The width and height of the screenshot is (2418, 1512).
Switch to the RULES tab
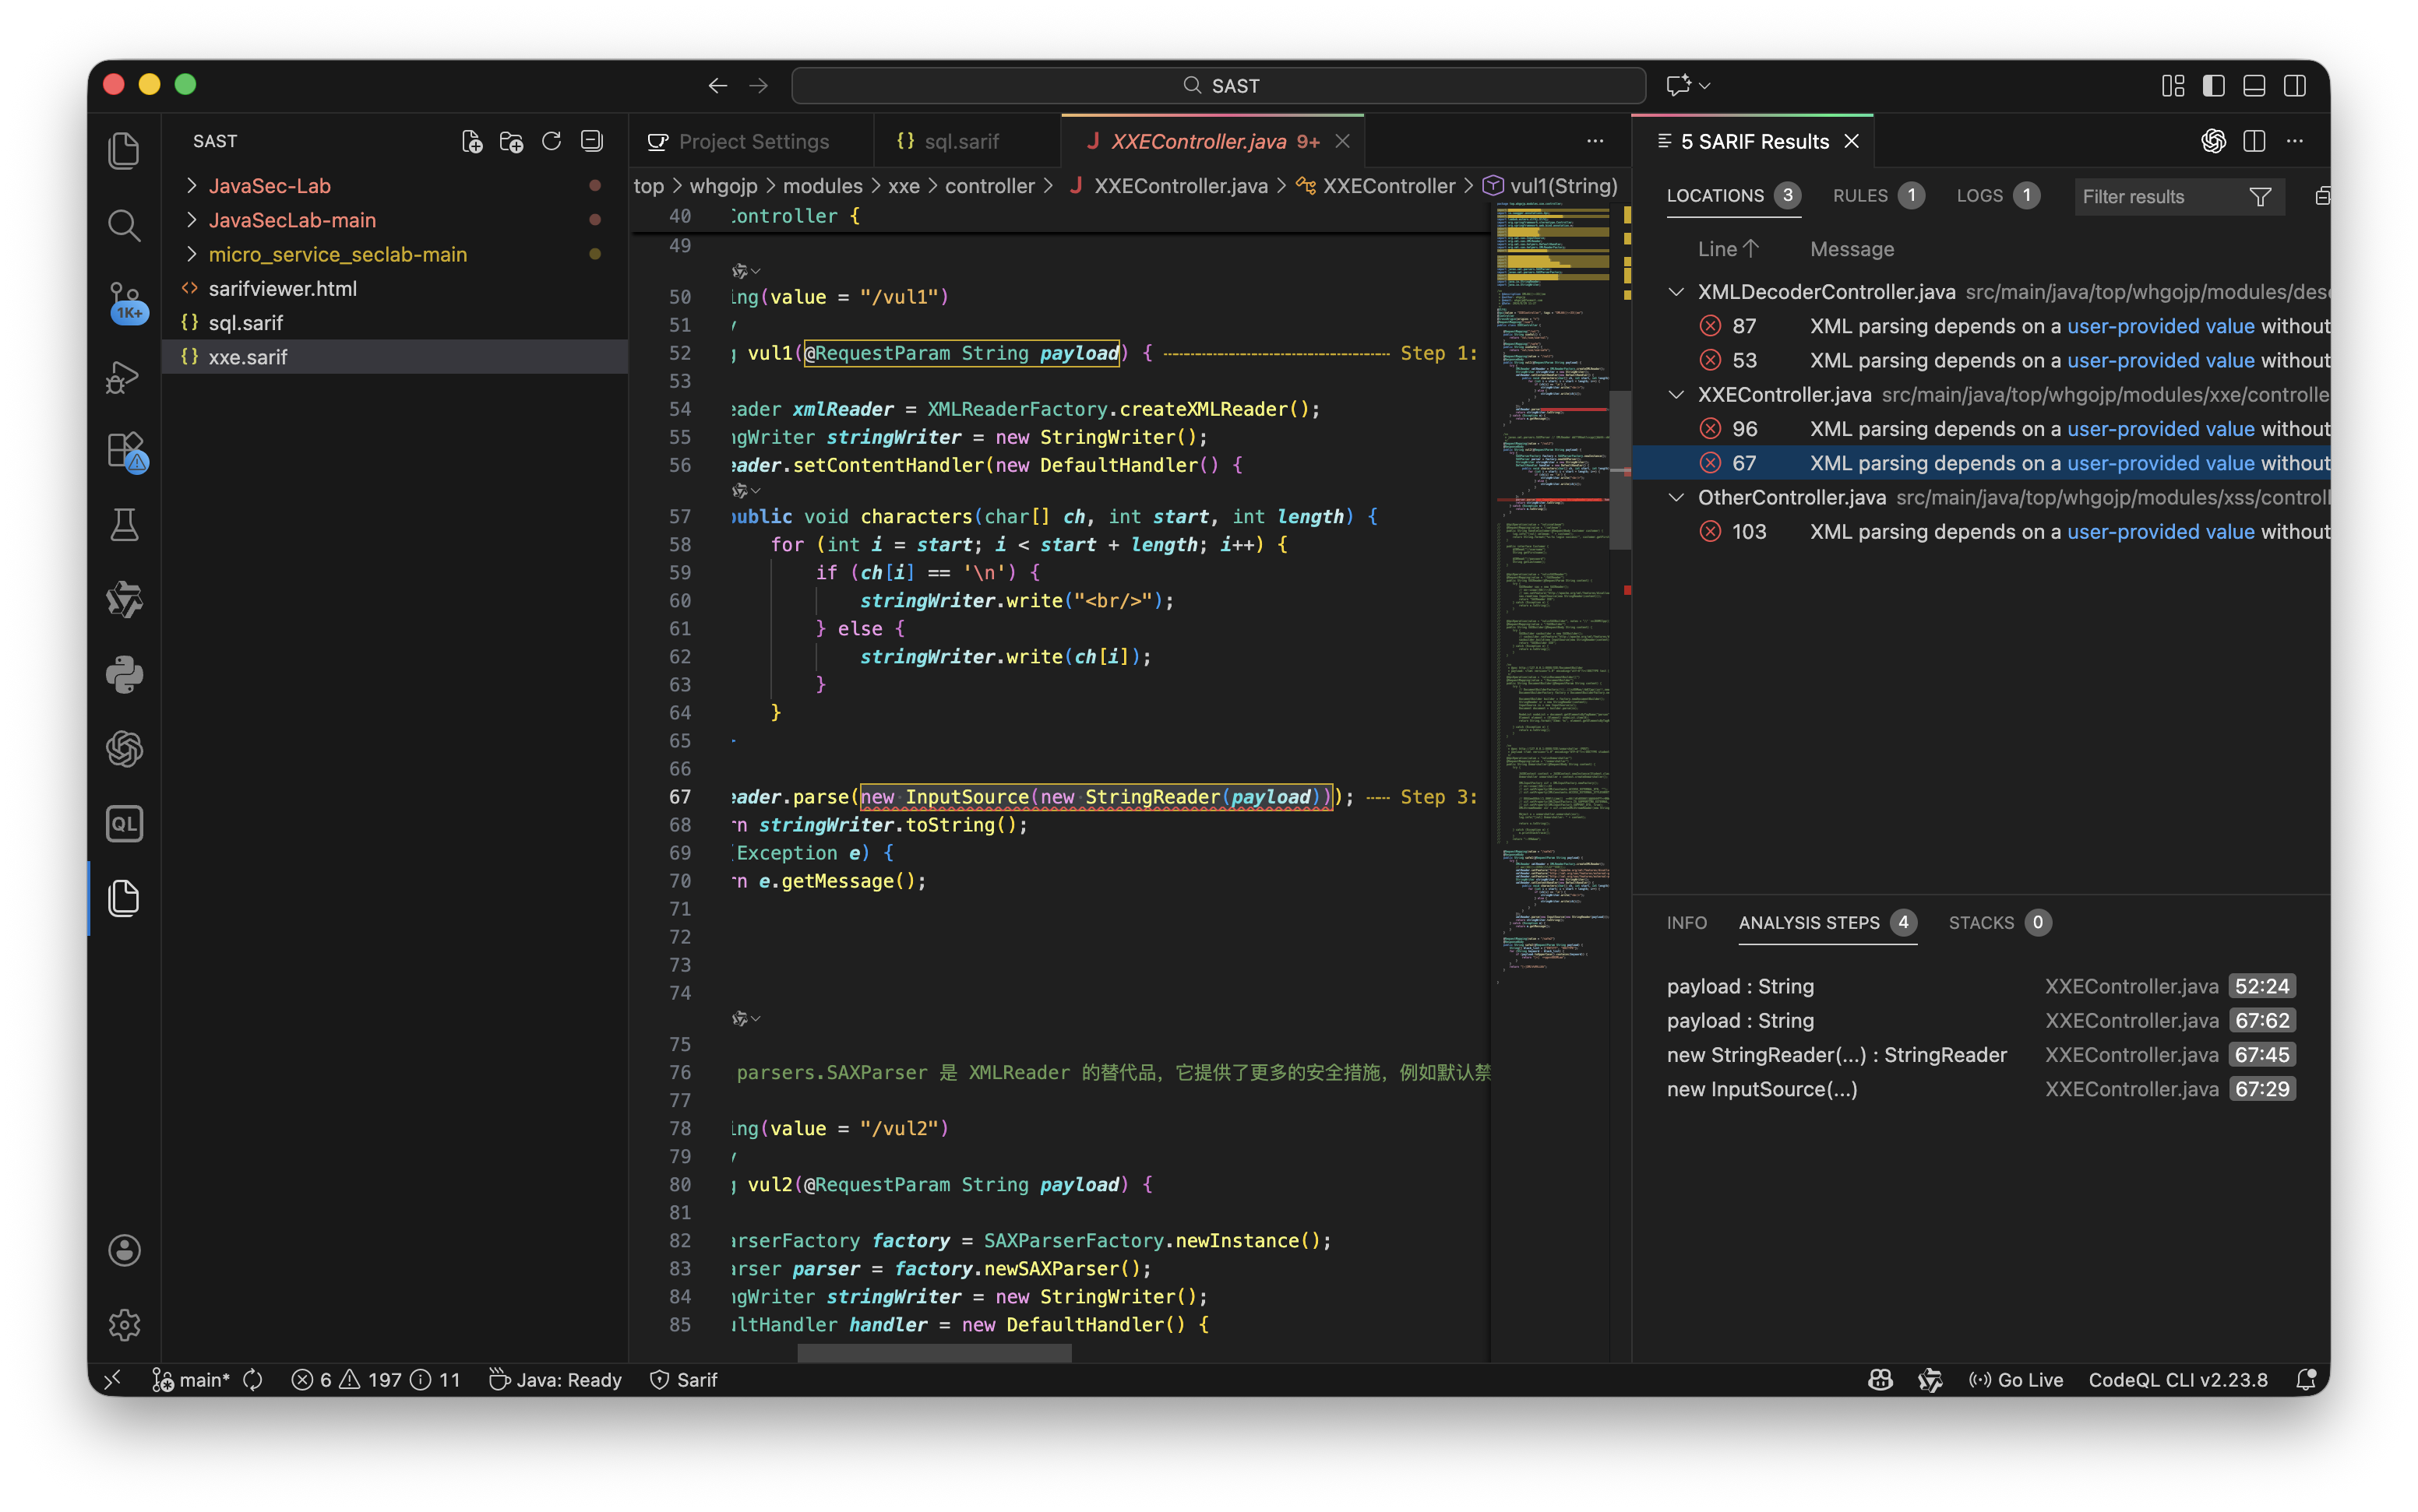(x=1859, y=196)
